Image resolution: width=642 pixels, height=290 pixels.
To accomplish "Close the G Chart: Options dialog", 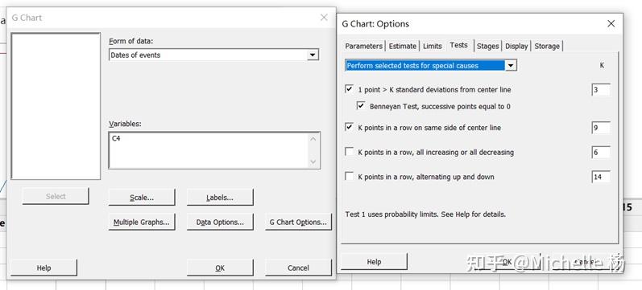I will click(x=611, y=23).
